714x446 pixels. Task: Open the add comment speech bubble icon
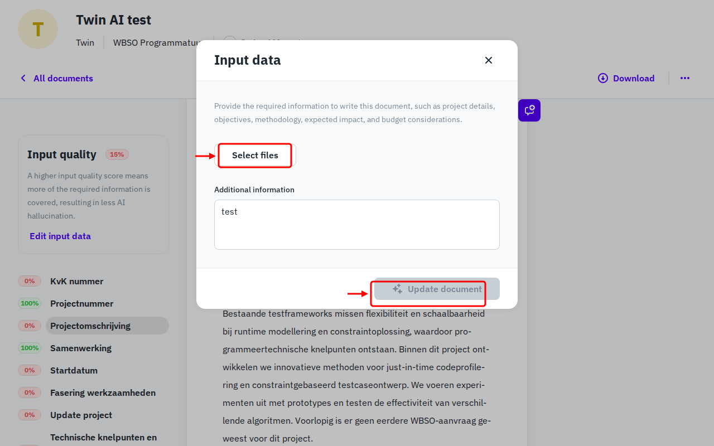529,110
